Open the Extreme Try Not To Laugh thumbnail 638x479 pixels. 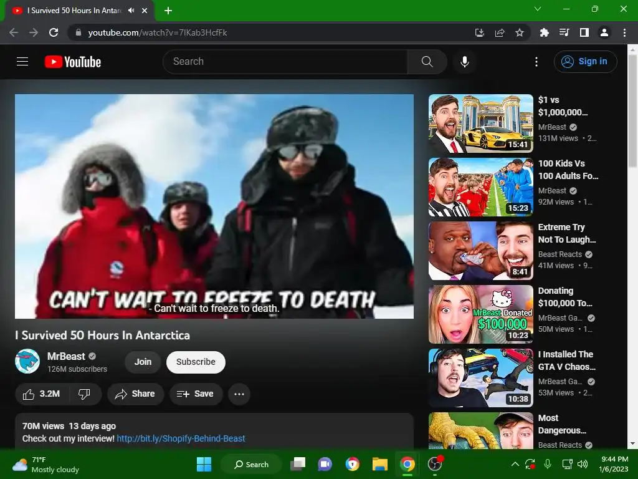[x=480, y=251]
